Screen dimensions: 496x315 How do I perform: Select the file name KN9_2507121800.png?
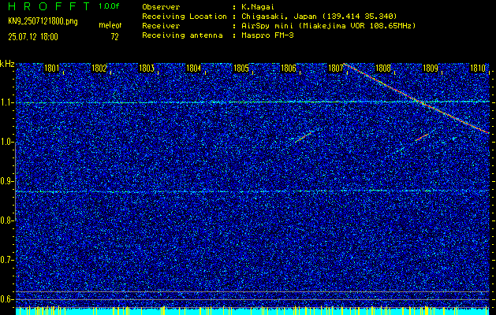tap(43, 22)
